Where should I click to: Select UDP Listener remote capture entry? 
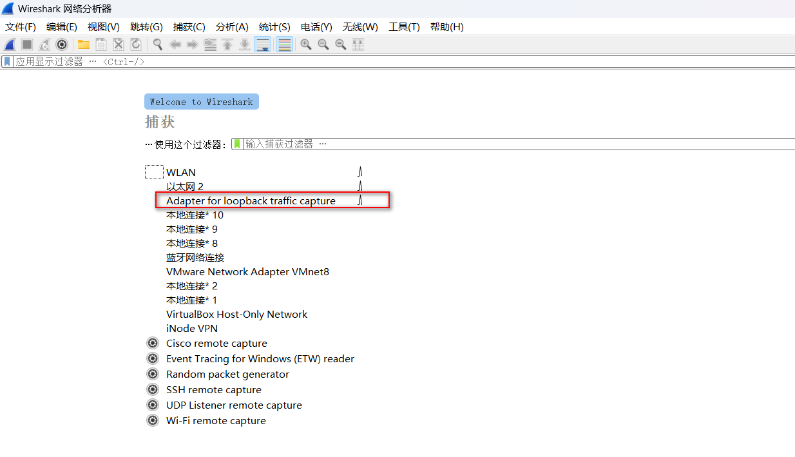tap(234, 405)
